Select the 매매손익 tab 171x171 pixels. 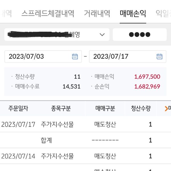[x=133, y=13]
